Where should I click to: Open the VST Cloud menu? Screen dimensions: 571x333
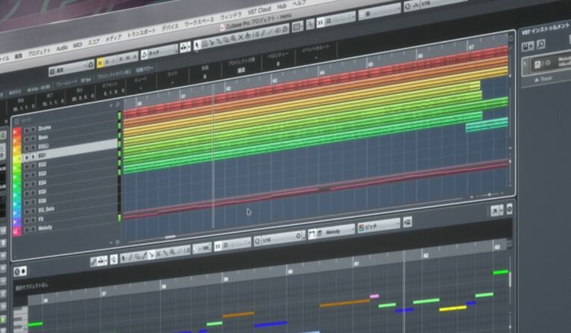pos(259,10)
